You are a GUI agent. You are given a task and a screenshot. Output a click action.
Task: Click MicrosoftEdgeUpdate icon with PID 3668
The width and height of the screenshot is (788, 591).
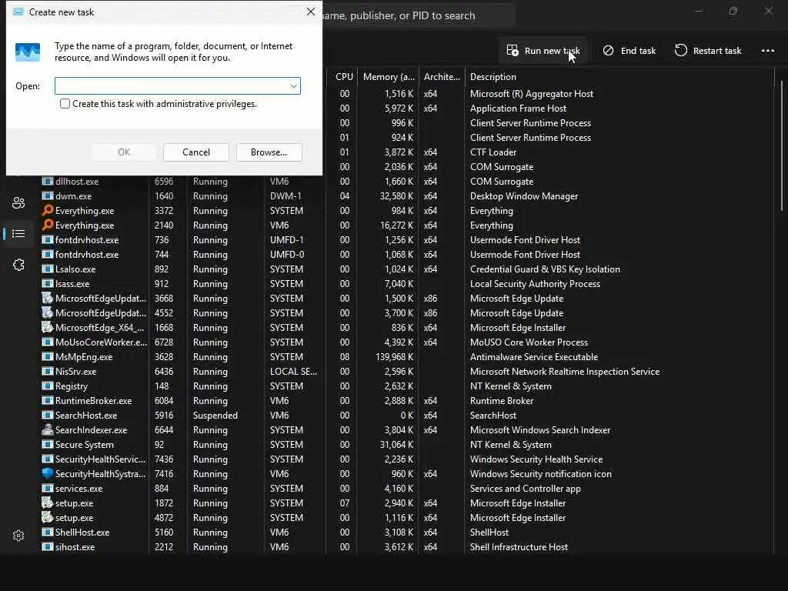pos(47,298)
